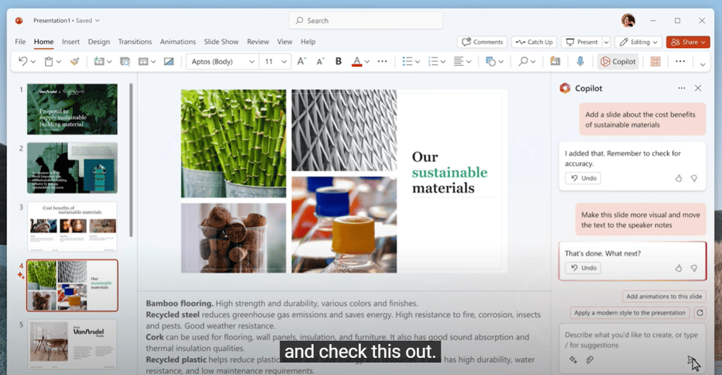Click the text alignment icon
The height and width of the screenshot is (375, 722).
[x=459, y=61]
